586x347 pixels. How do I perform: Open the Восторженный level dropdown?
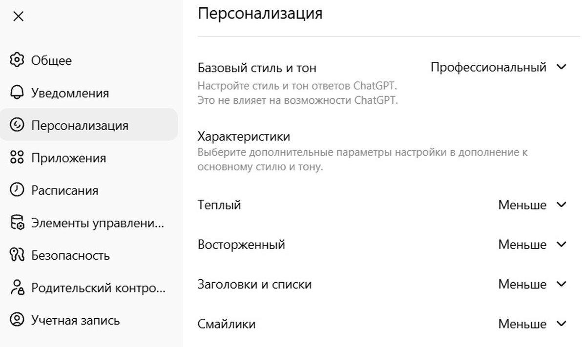click(532, 245)
